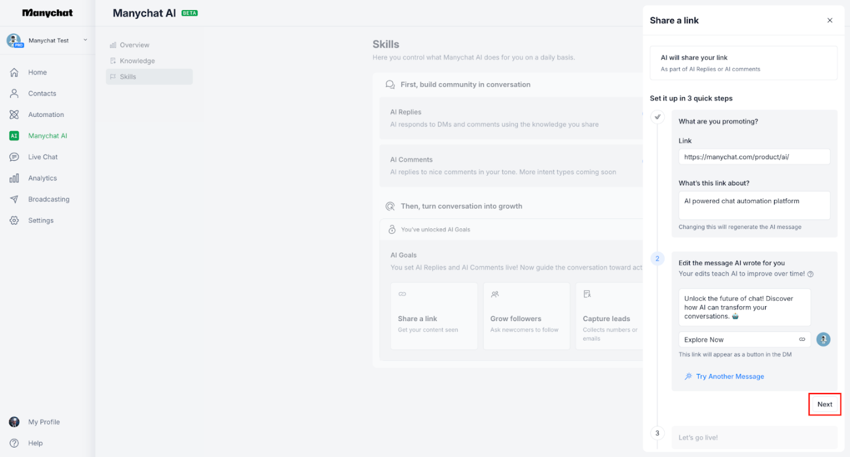Switch to the Knowledge section
Screen dimensions: 850x457
click(x=138, y=61)
